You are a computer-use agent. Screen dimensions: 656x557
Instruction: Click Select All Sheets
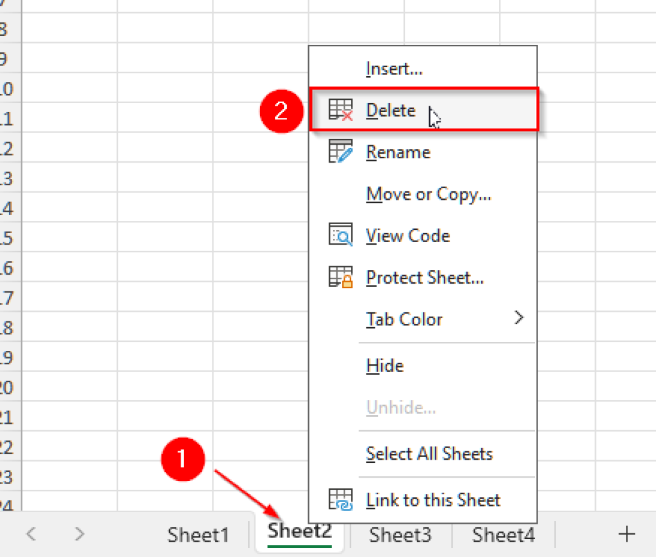[x=429, y=453]
